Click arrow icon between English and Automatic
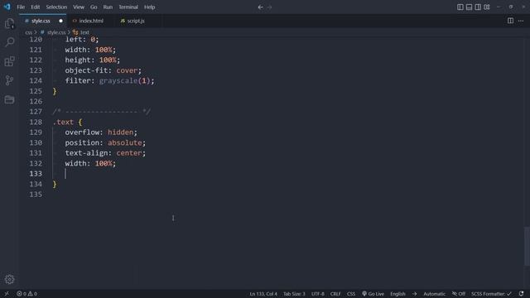 pos(414,294)
